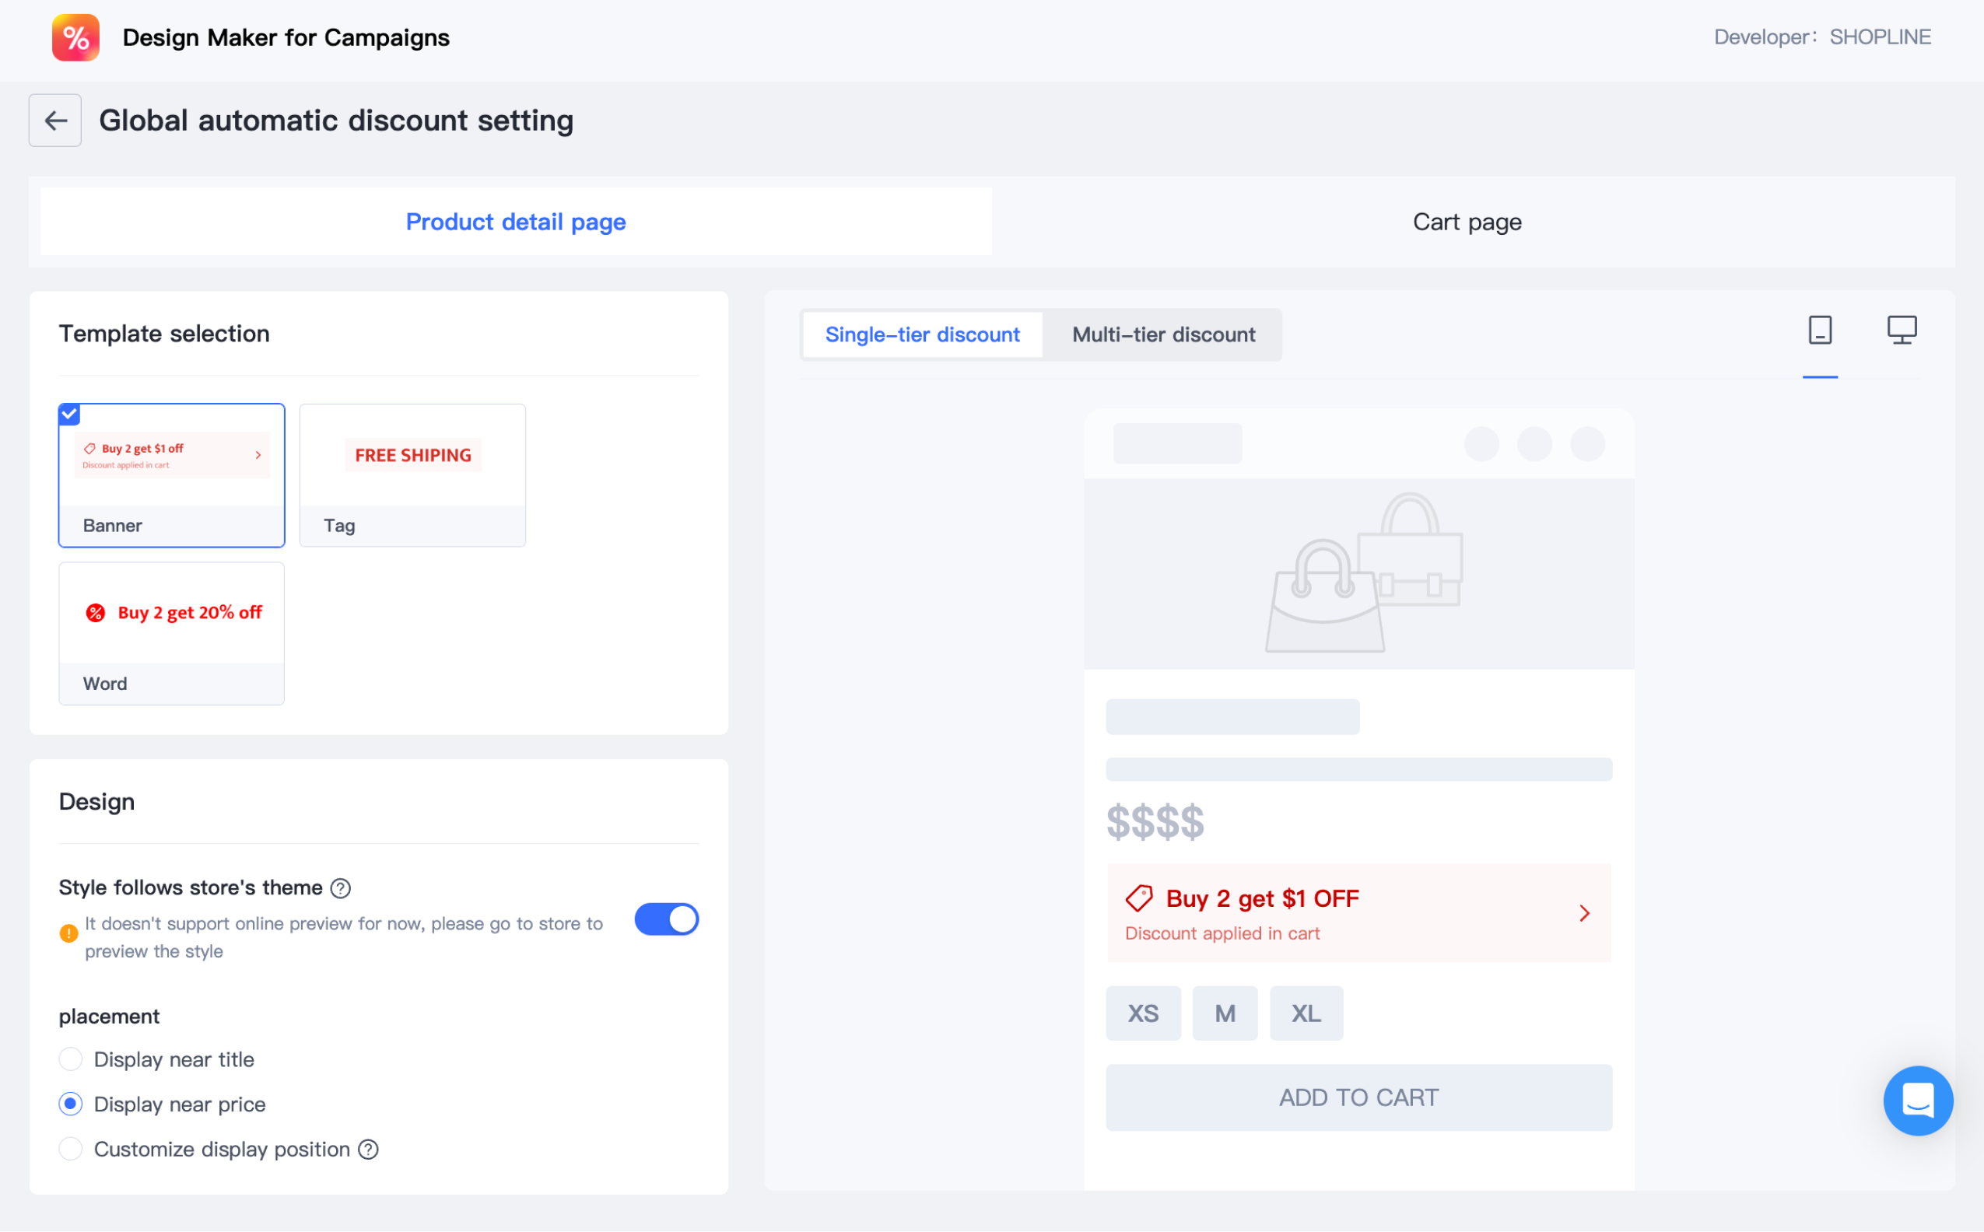Open the live chat support bubble

tap(1917, 1100)
